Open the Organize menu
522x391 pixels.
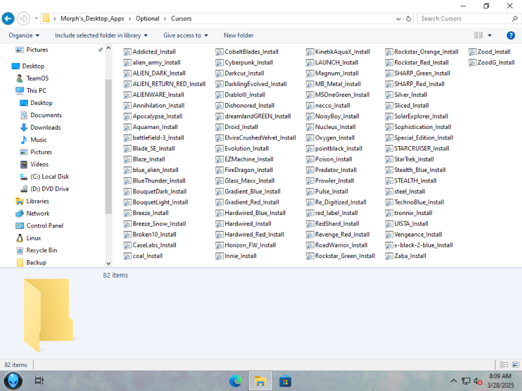(x=24, y=35)
